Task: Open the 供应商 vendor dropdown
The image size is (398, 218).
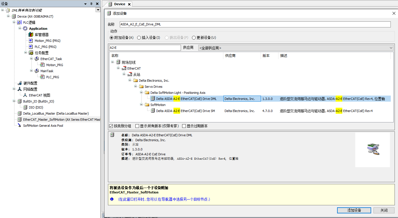Action: click(x=296, y=48)
